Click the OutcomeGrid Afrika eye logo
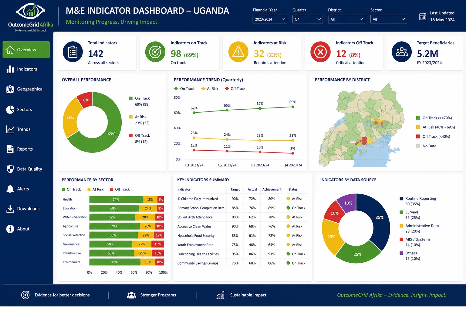 (x=30, y=12)
